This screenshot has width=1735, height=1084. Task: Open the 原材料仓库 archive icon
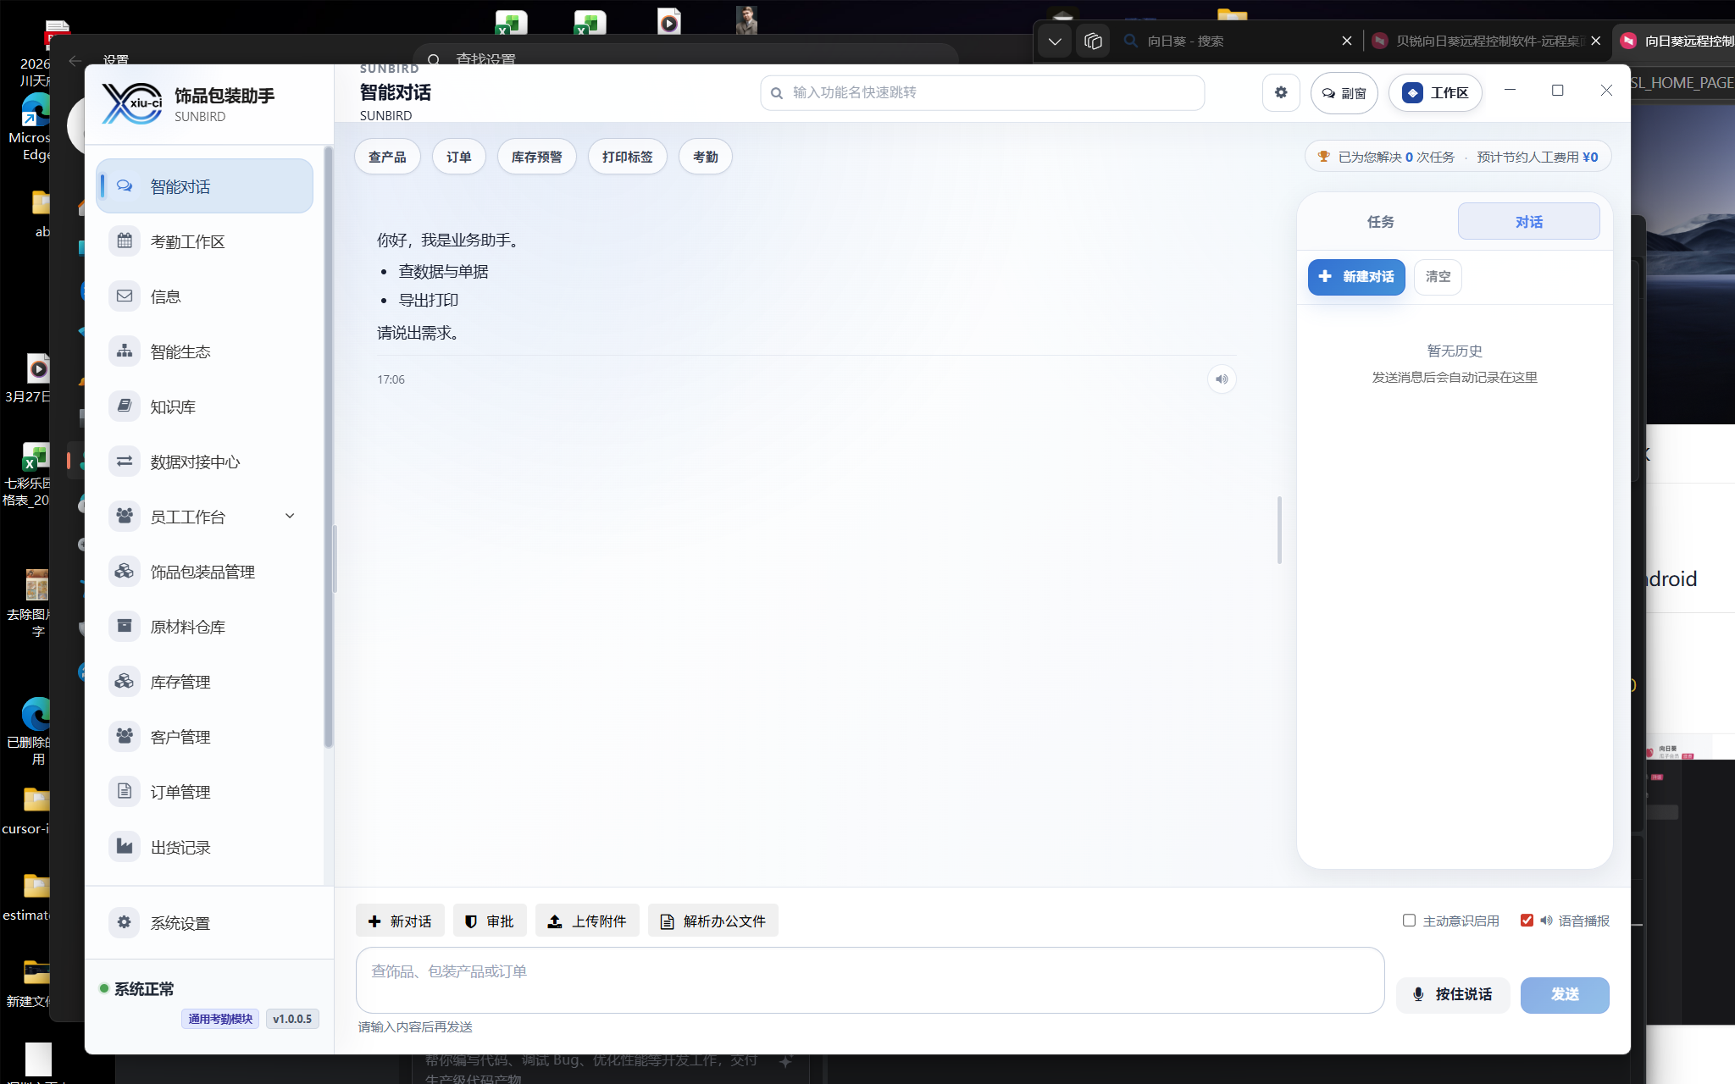coord(125,626)
